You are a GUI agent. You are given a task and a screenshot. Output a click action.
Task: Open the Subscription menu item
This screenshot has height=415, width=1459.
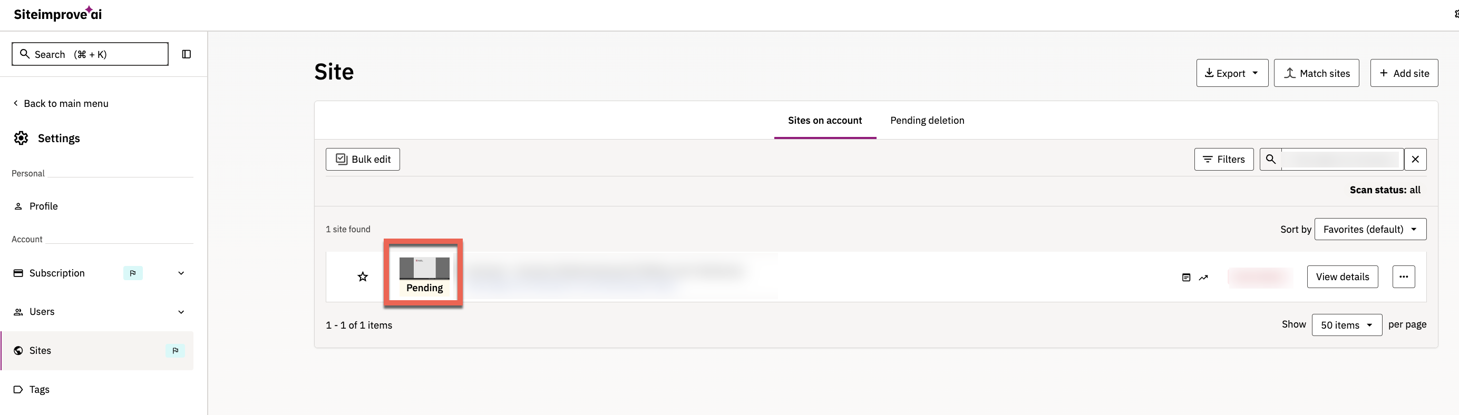pos(56,273)
